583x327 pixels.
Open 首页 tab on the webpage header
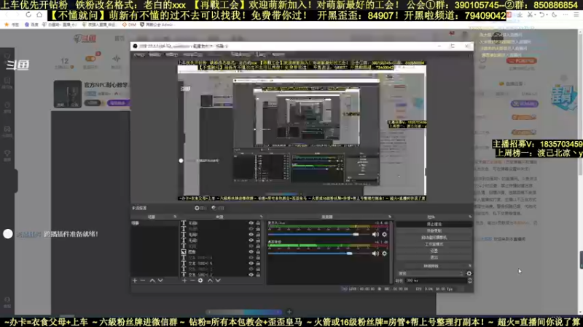coord(120,39)
